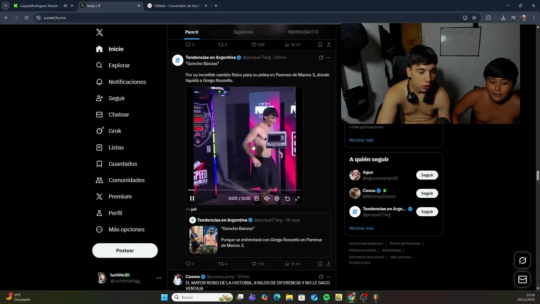Viewport: 540px width, 304px height.
Task: Open quoted post from 18 sept.
Action: point(258,235)
